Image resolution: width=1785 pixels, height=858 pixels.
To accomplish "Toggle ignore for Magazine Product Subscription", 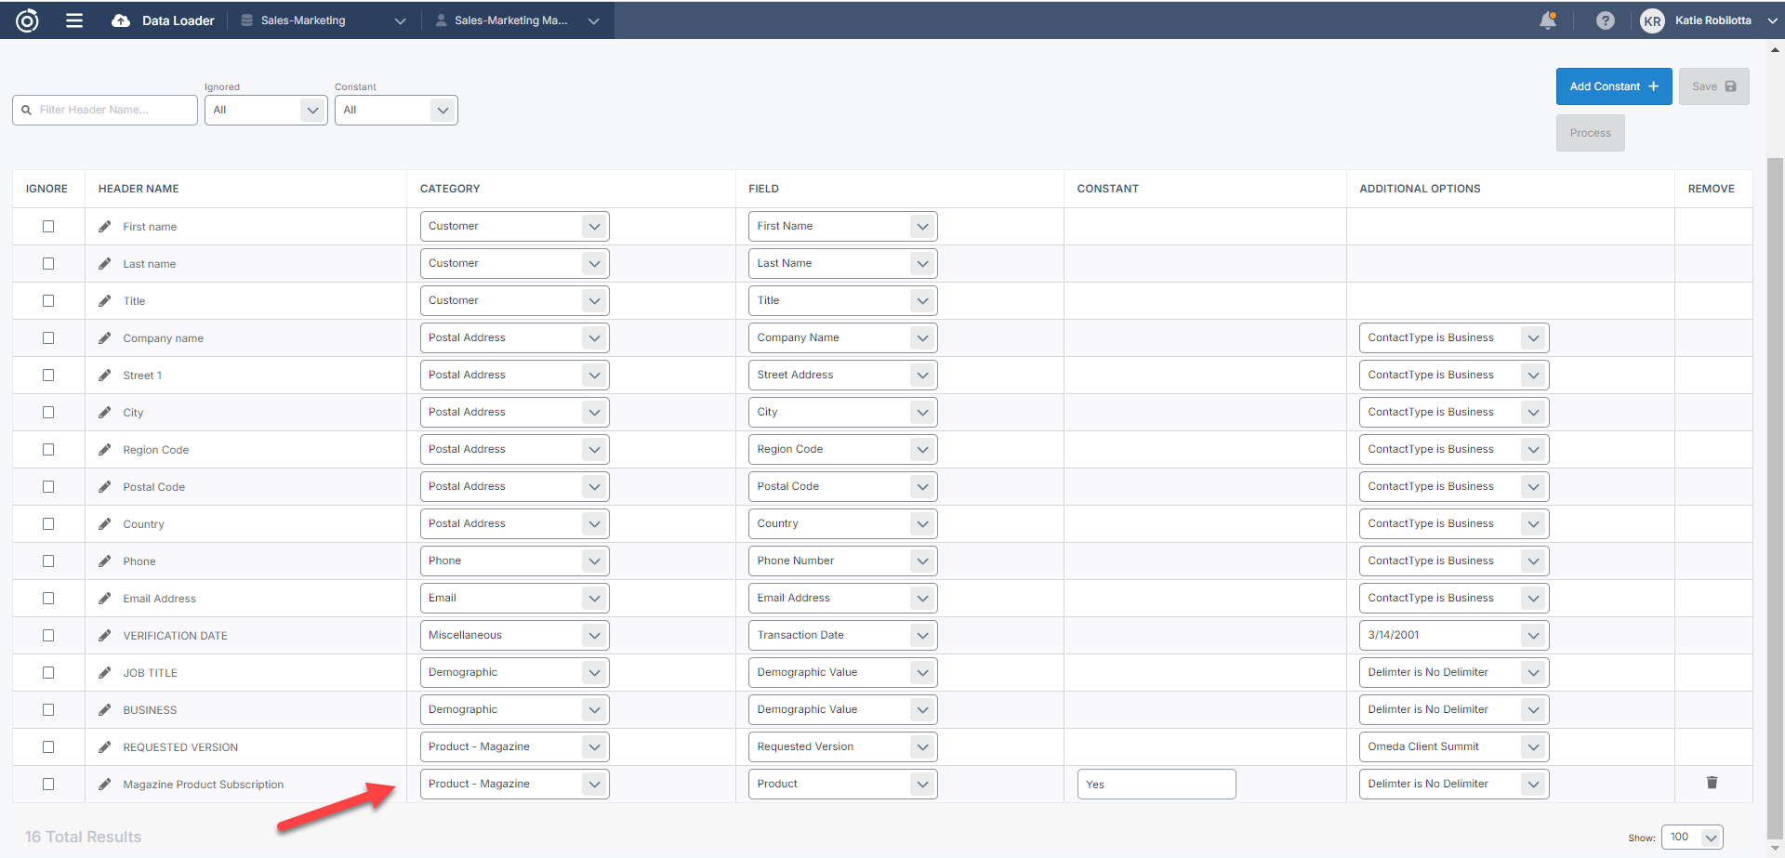I will tap(48, 785).
